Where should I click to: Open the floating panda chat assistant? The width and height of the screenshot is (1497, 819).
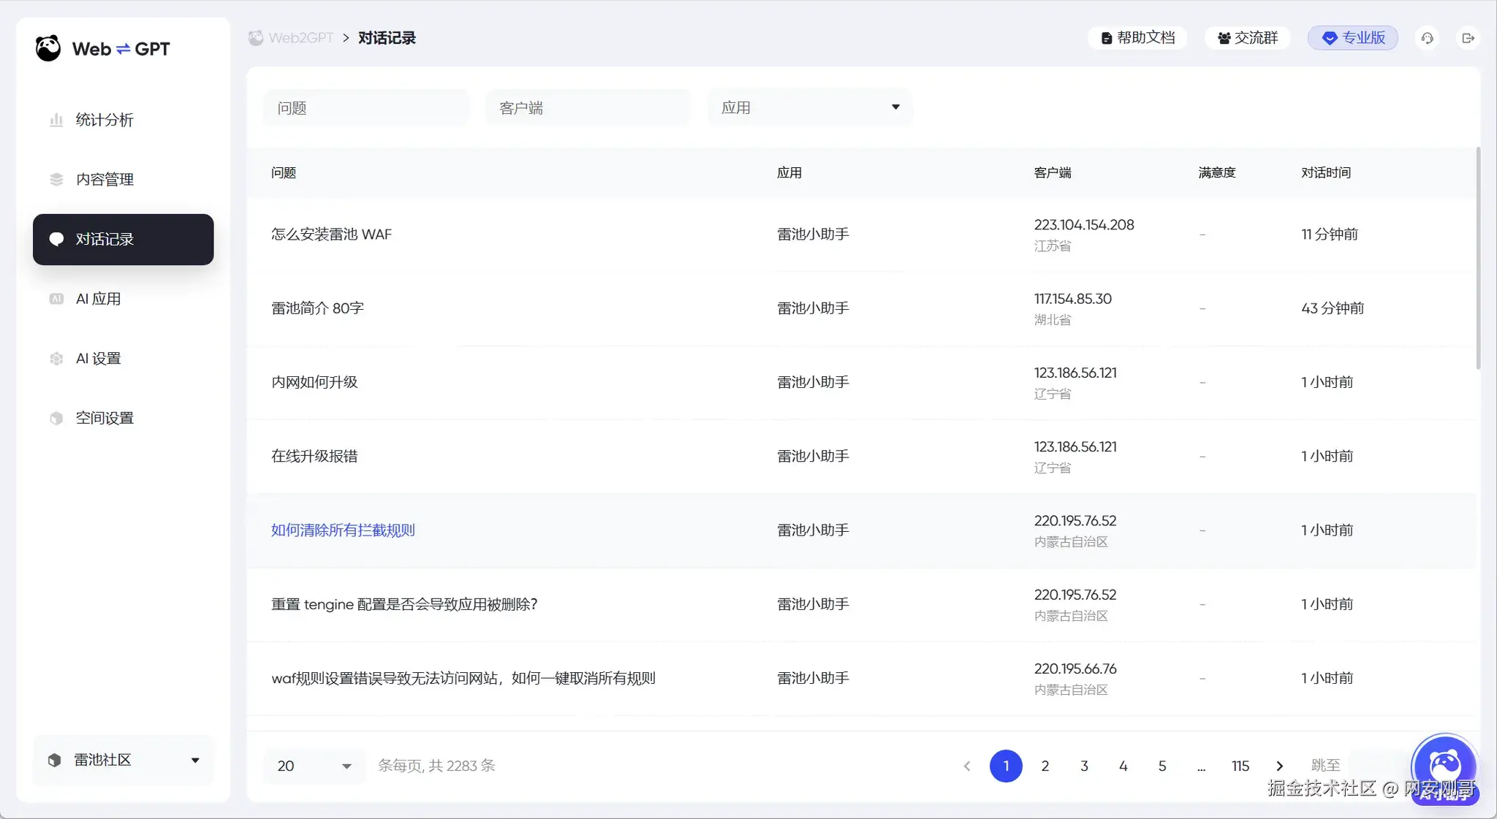(1444, 766)
